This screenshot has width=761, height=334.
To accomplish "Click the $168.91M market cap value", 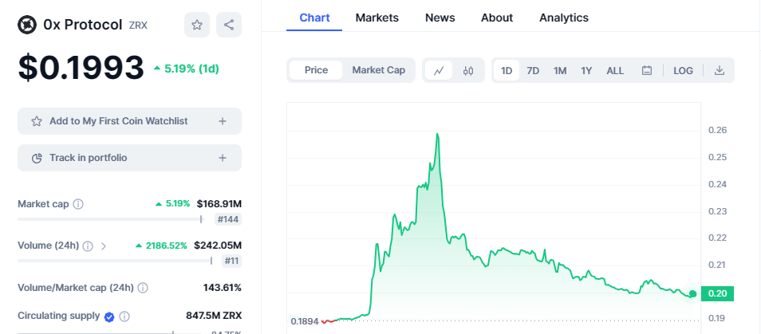I will click(219, 204).
